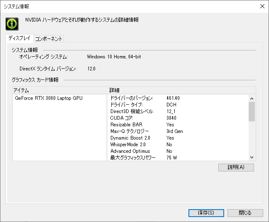Open the 説明(A) button
Image resolution: width=269 pixels, height=222 pixels.
click(x=236, y=167)
